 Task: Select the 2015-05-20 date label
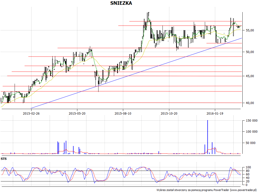[x=77, y=113]
